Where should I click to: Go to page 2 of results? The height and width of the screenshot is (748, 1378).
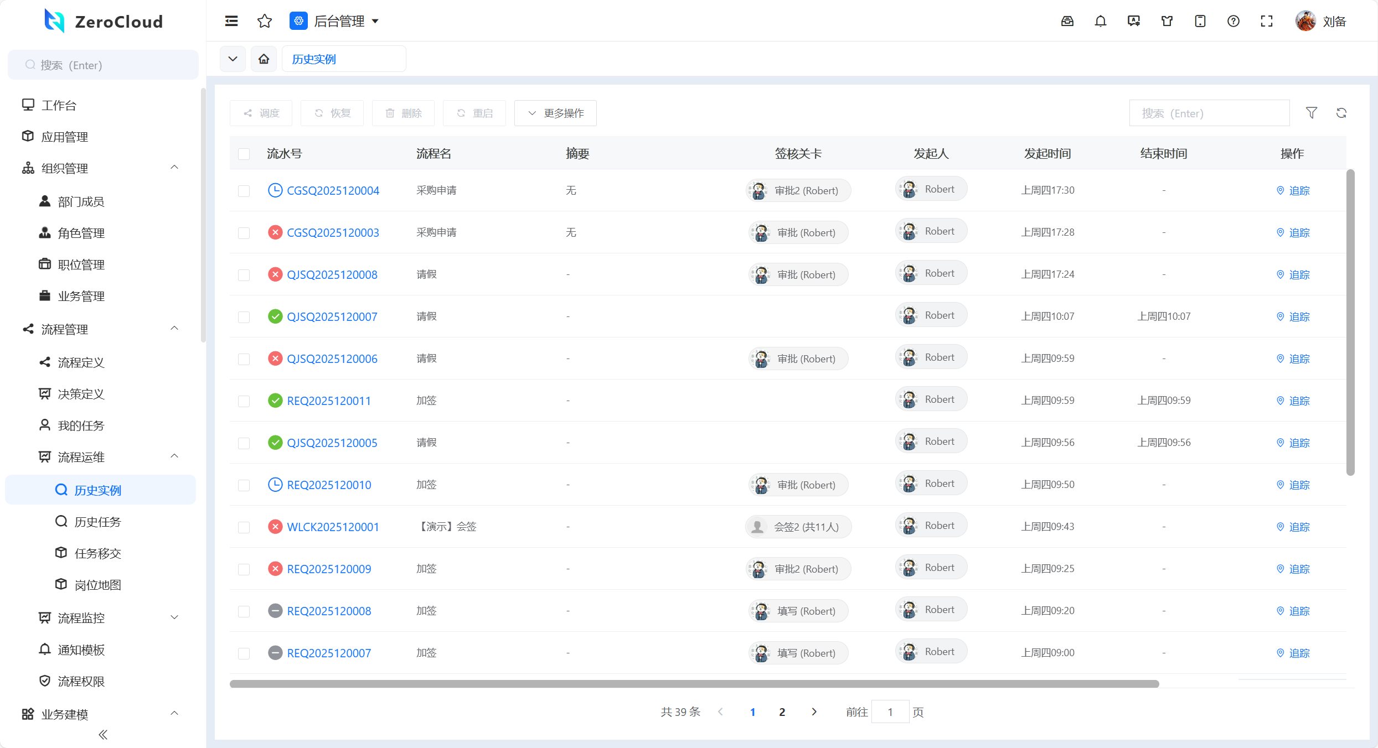[782, 712]
